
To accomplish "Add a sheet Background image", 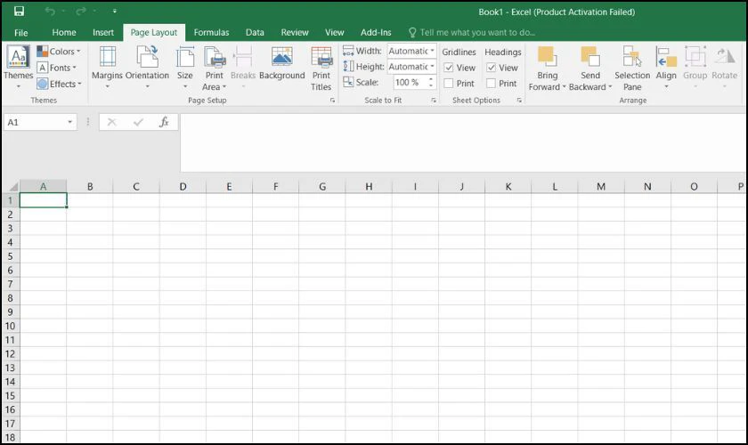I will (x=282, y=63).
